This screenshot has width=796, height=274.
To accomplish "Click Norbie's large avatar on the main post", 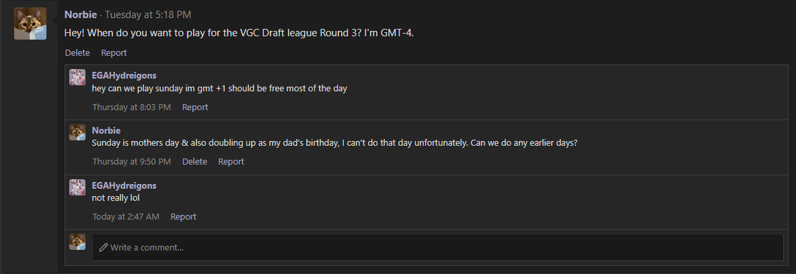I will (x=30, y=24).
